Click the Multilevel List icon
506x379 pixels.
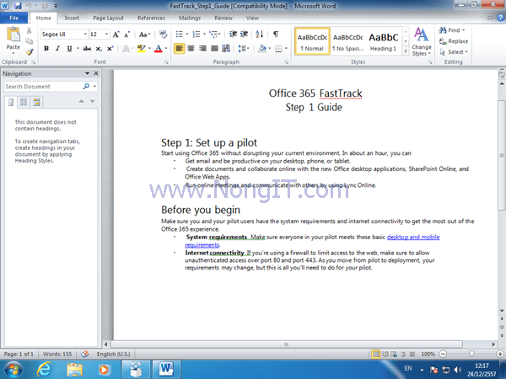213,35
